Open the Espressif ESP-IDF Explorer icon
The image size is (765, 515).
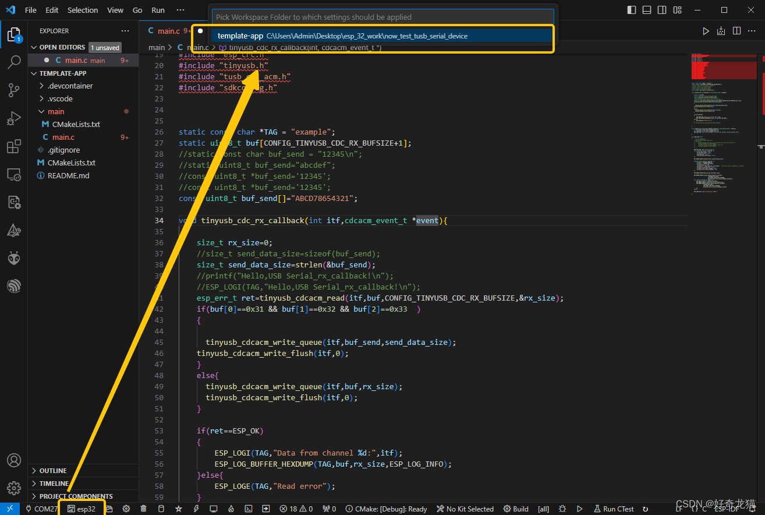(x=14, y=286)
